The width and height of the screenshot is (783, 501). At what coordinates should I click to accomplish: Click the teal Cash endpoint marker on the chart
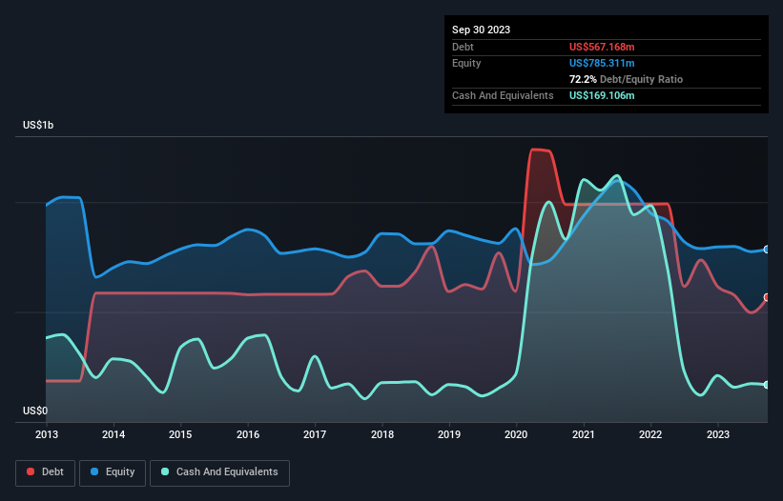pyautogui.click(x=767, y=385)
